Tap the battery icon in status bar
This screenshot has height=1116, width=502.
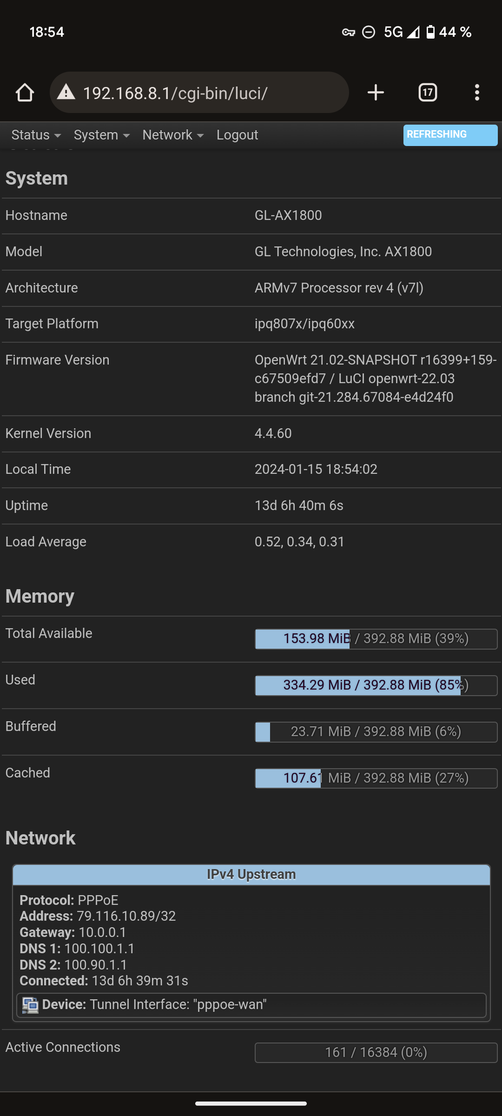[430, 32]
